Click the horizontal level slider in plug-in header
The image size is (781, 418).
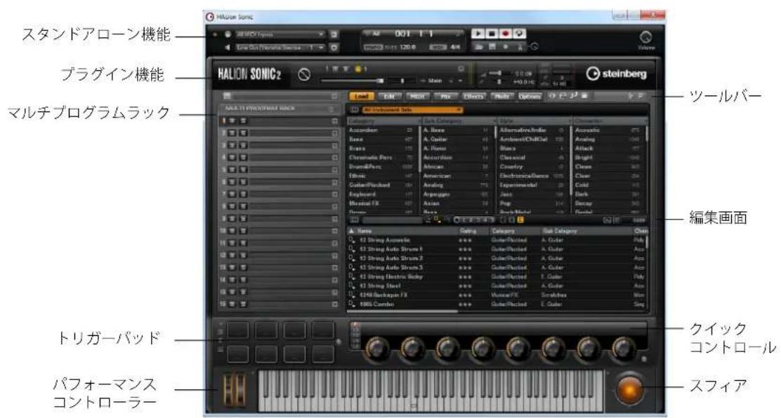point(353,80)
